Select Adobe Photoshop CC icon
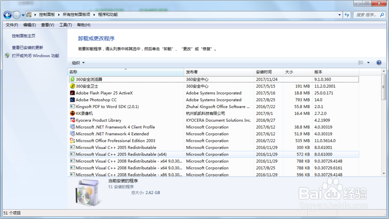 (x=72, y=100)
